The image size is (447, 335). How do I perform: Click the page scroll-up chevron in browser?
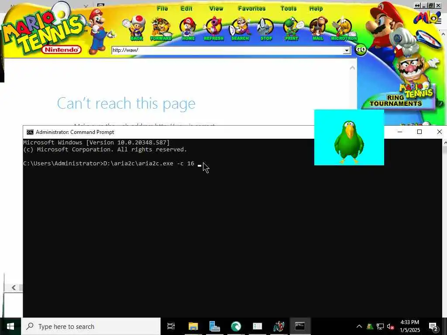[x=352, y=68]
